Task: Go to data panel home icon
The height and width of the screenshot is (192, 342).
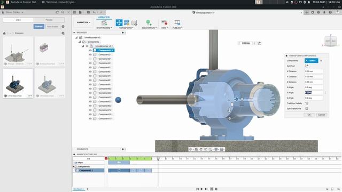Action: click(4, 33)
